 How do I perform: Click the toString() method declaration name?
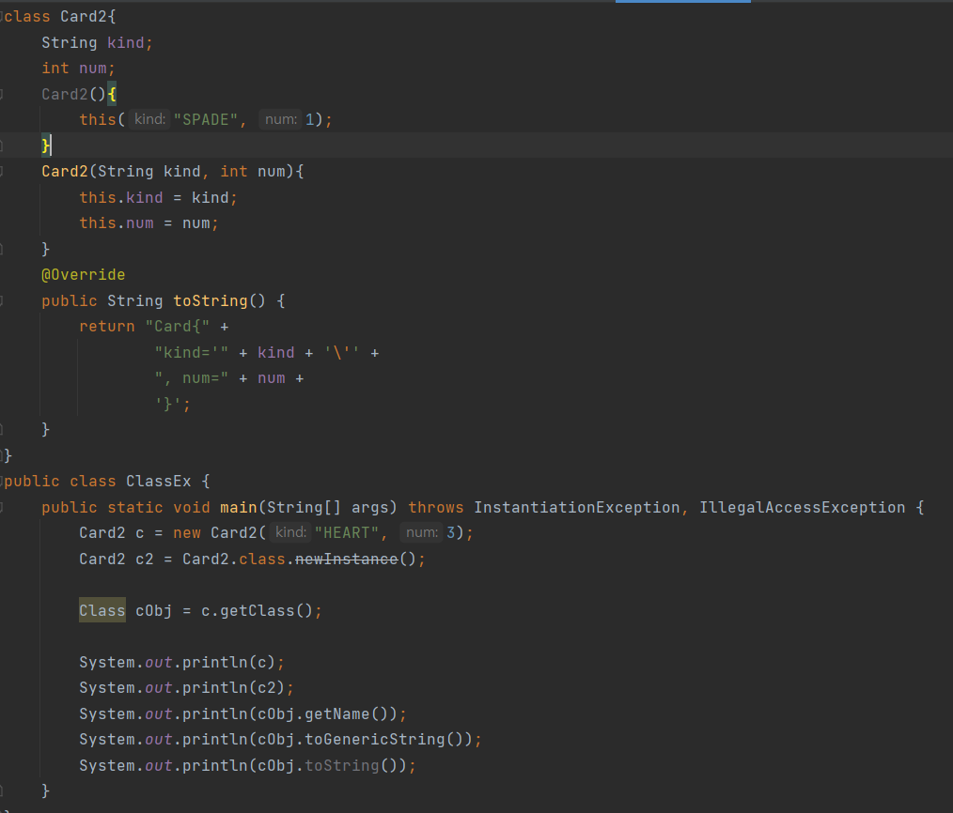(x=211, y=300)
